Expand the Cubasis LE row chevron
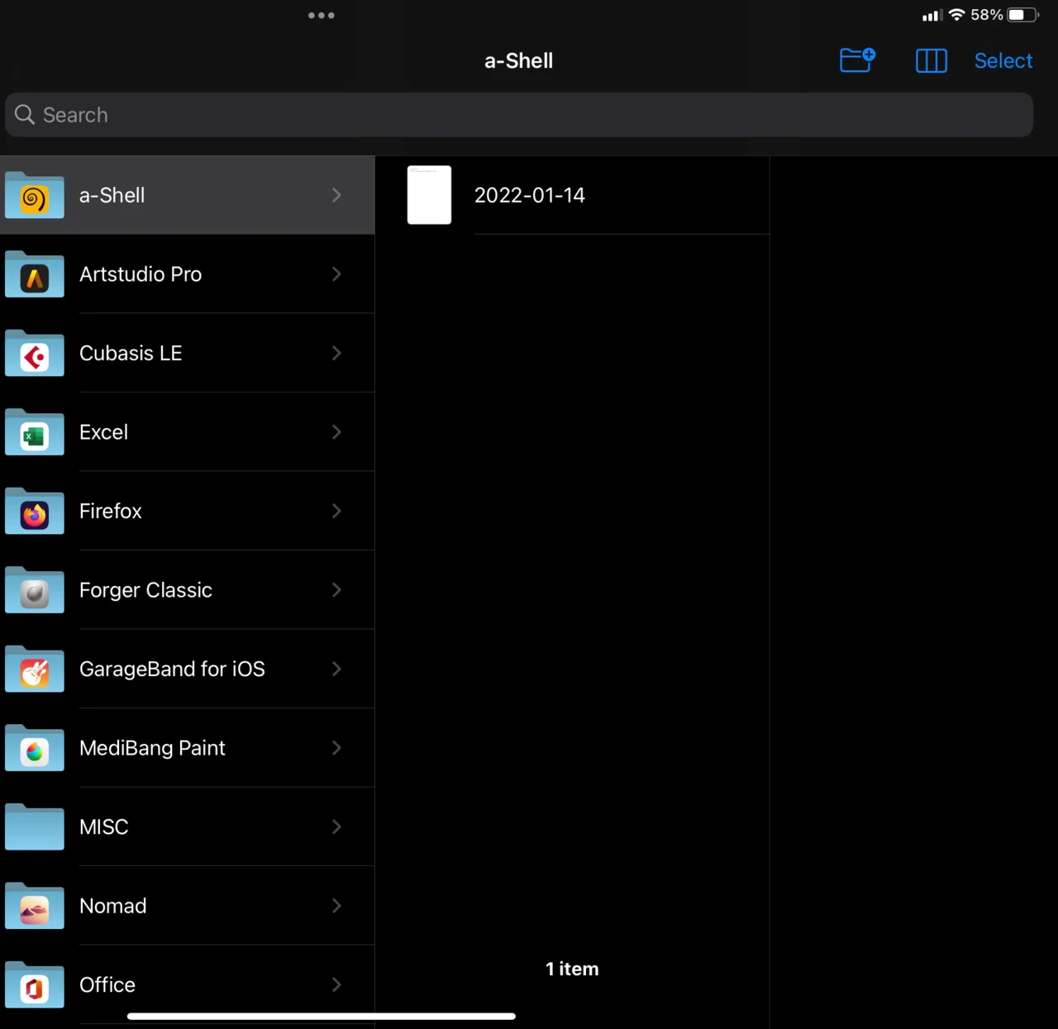Screen dimensions: 1058x1029 pyautogui.click(x=336, y=353)
